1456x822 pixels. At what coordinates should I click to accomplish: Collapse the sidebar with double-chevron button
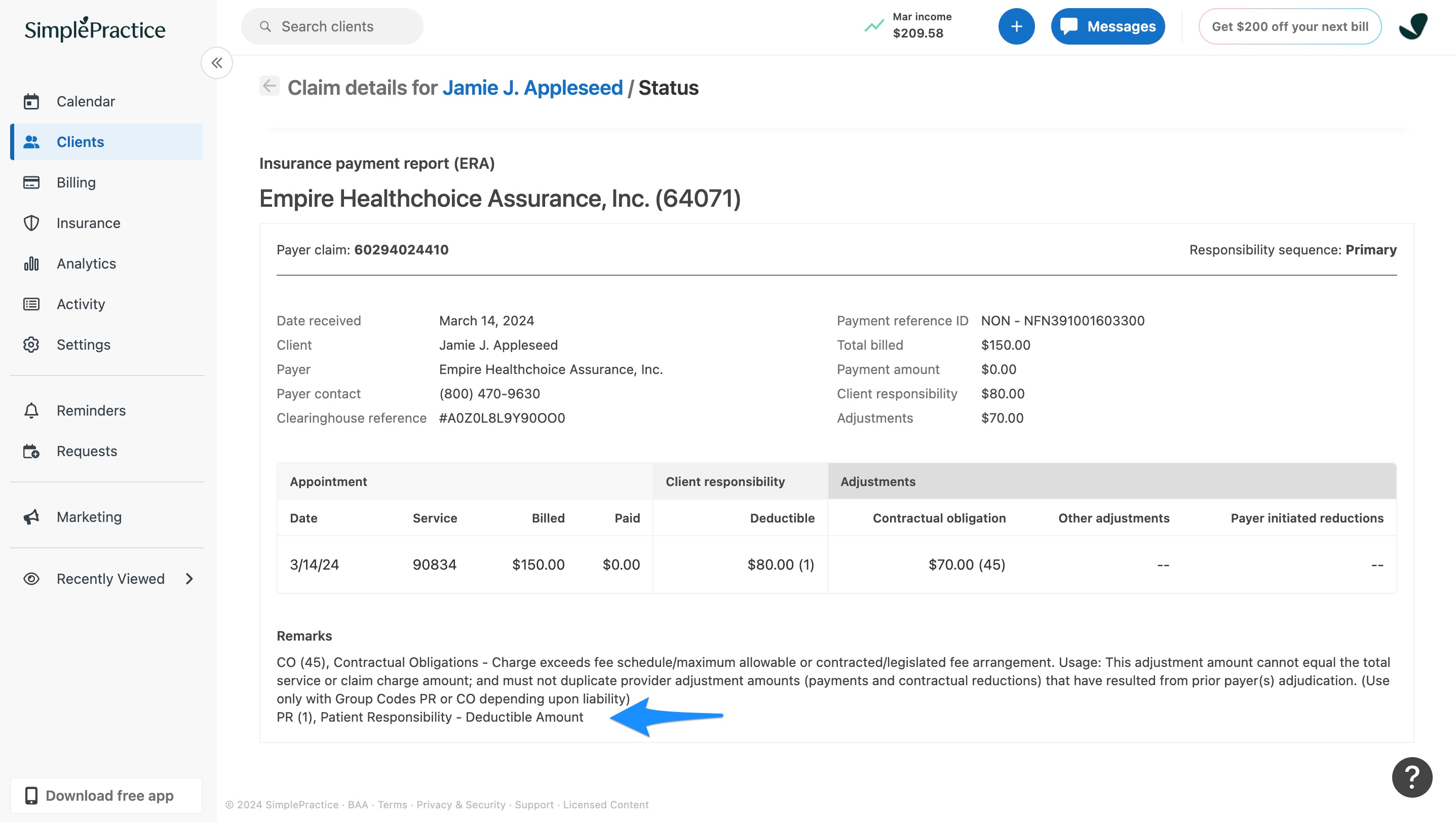[217, 63]
